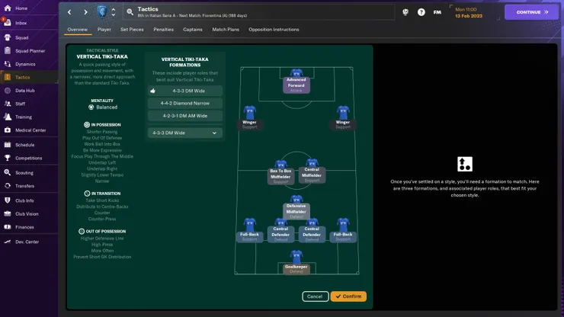Viewport: 564px width, 317px height.
Task: Open the help question mark icon
Action: point(421,12)
